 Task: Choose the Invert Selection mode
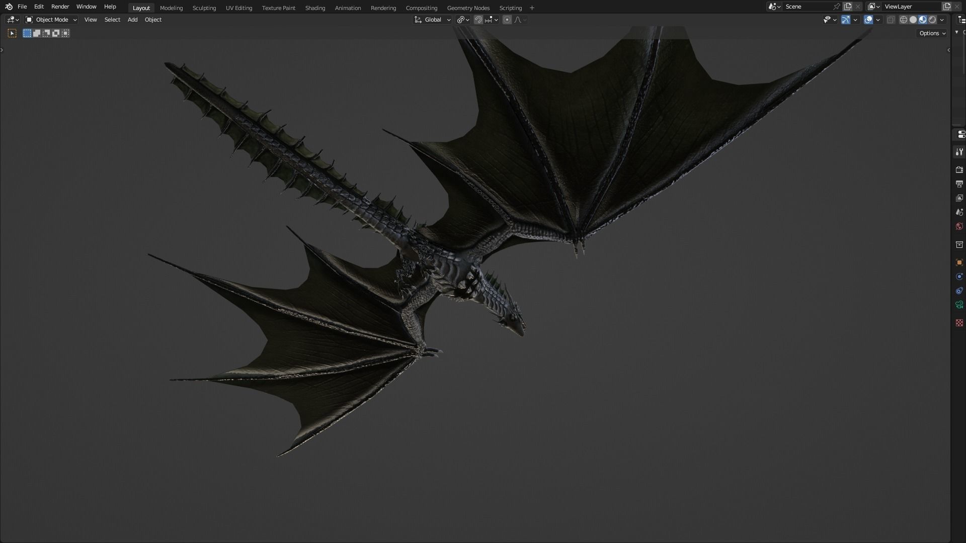(56, 33)
